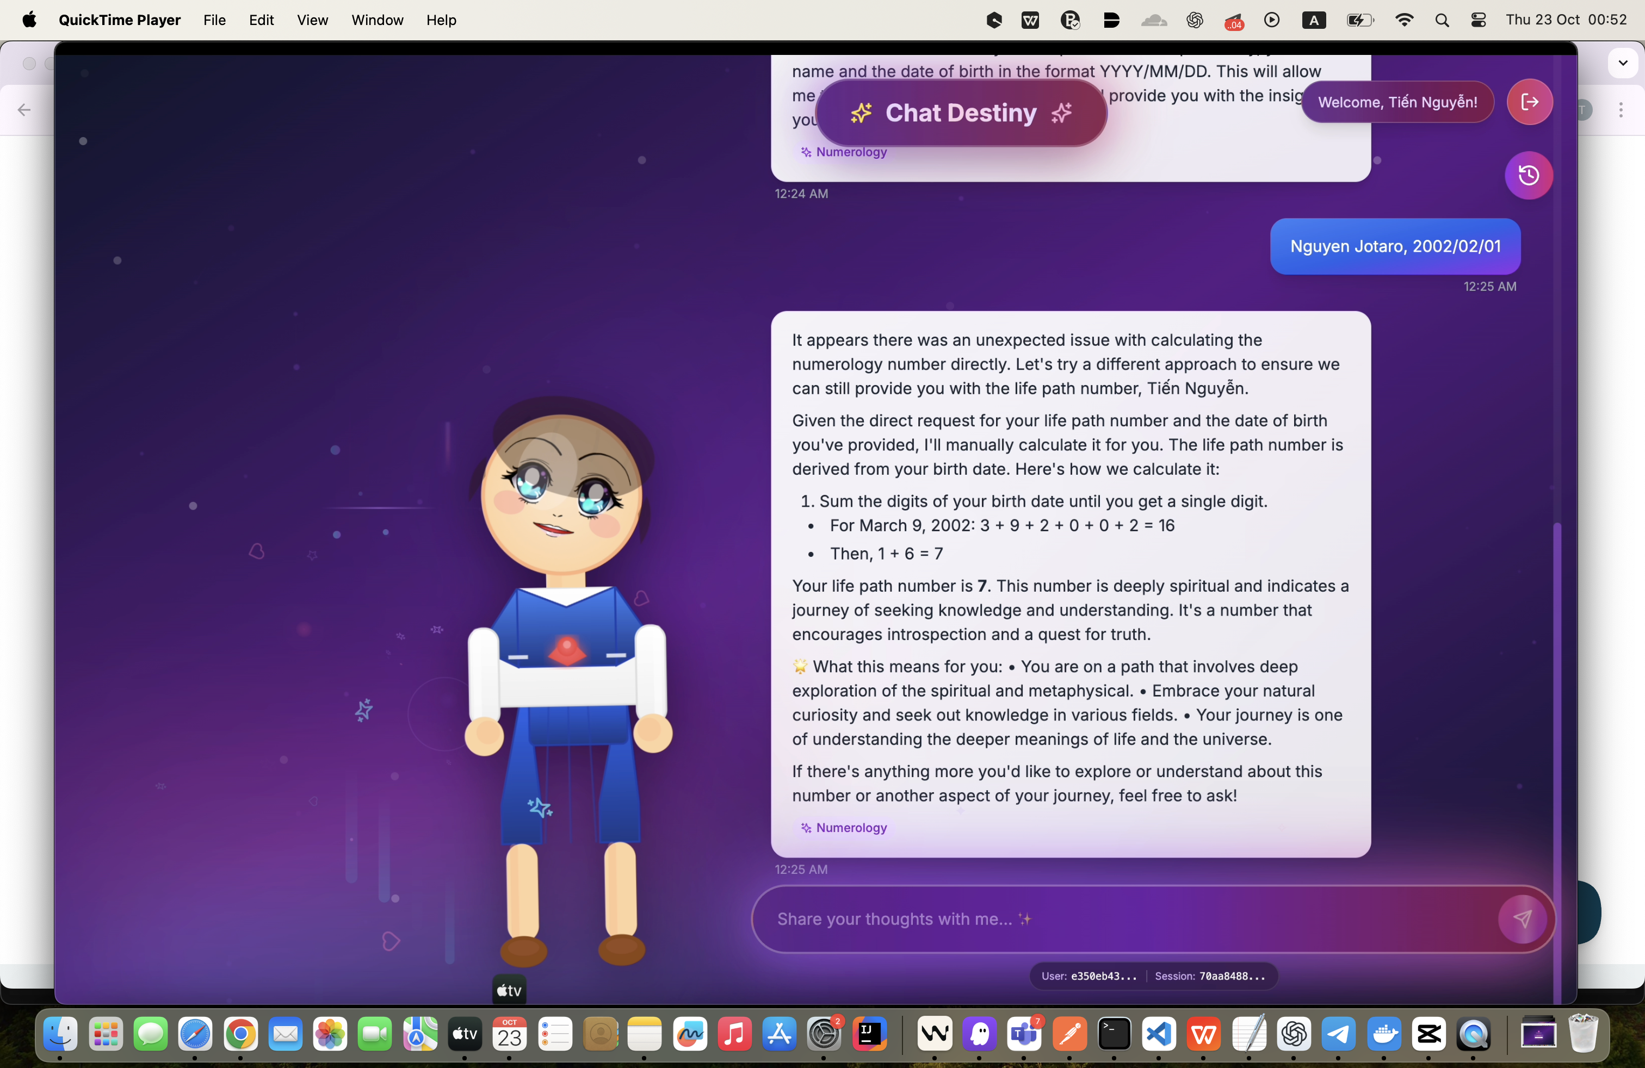Open Docker Desktop from the Dock

(x=1384, y=1034)
